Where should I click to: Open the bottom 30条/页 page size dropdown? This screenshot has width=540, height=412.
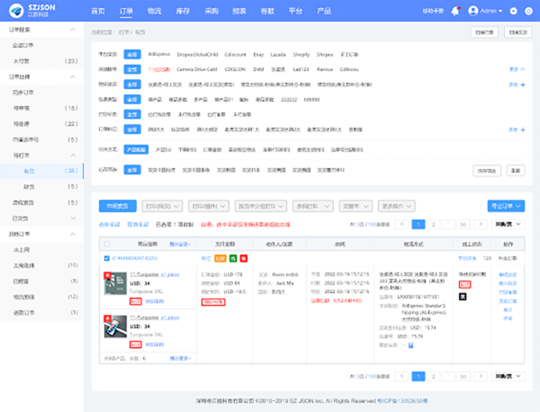(x=508, y=376)
